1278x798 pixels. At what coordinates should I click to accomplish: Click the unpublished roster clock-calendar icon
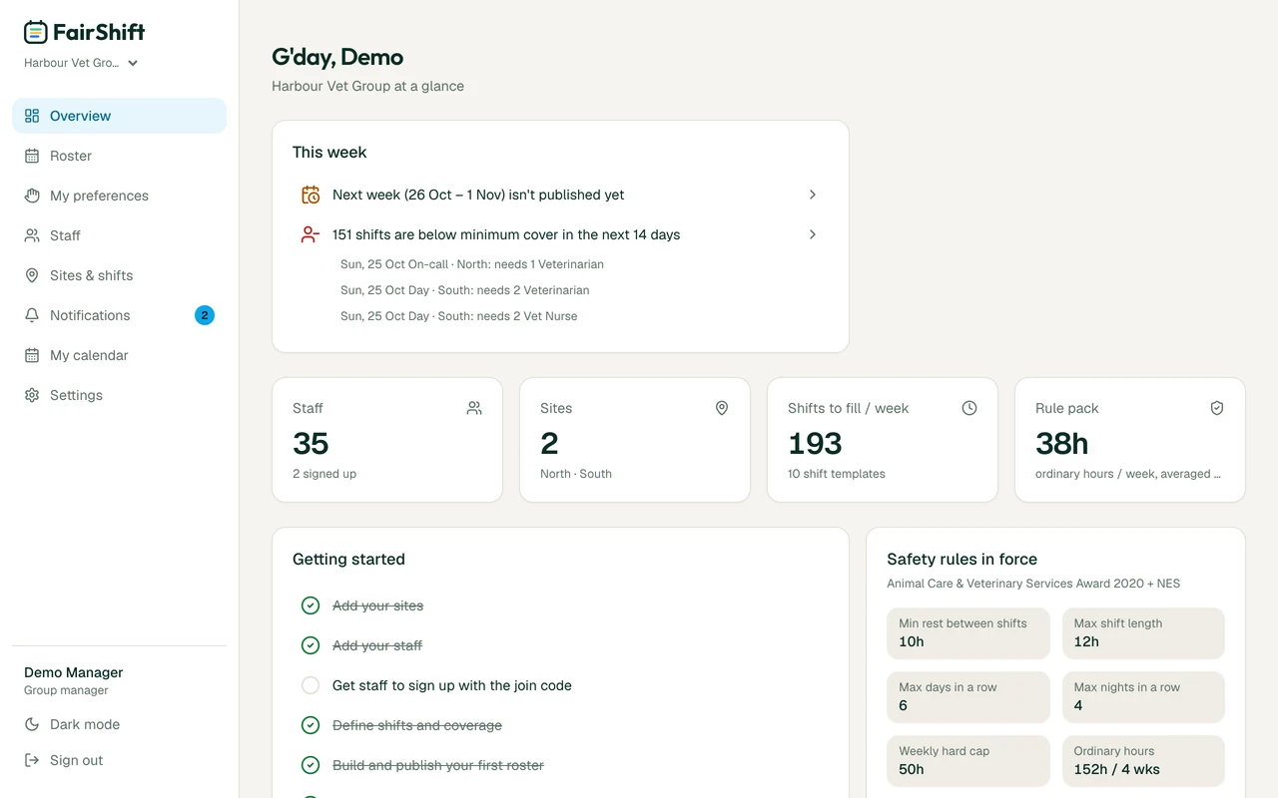pos(311,195)
